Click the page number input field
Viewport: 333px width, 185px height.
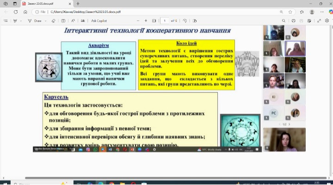click(x=165, y=21)
